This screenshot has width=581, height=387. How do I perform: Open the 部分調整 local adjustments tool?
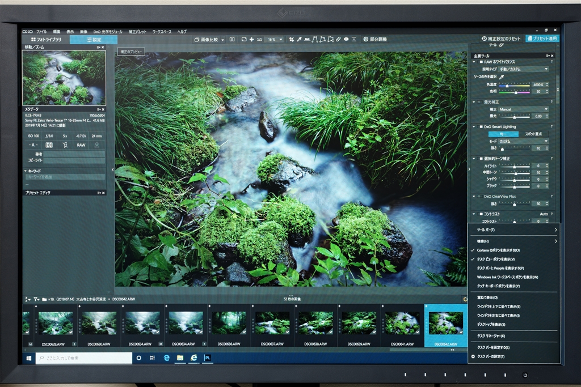[x=375, y=40]
